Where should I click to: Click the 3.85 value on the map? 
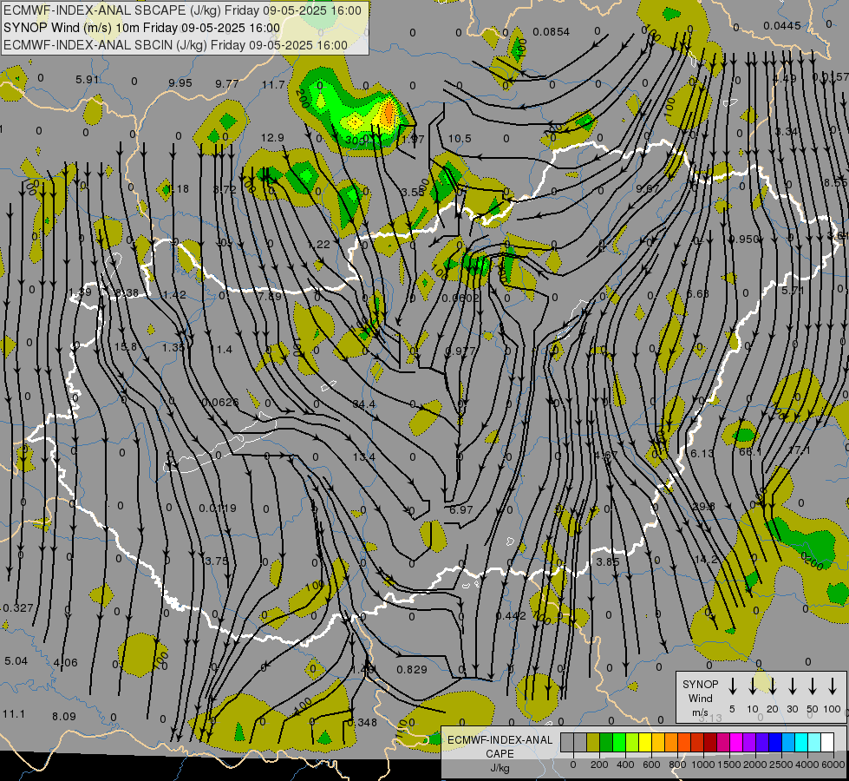(608, 562)
